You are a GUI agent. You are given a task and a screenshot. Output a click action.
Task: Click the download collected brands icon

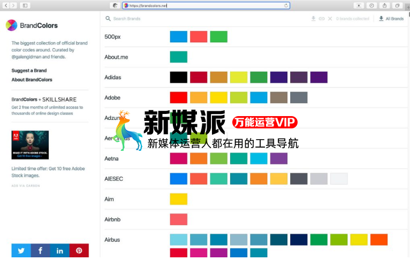click(313, 19)
